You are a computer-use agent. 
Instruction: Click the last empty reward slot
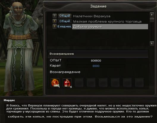coord(139,83)
